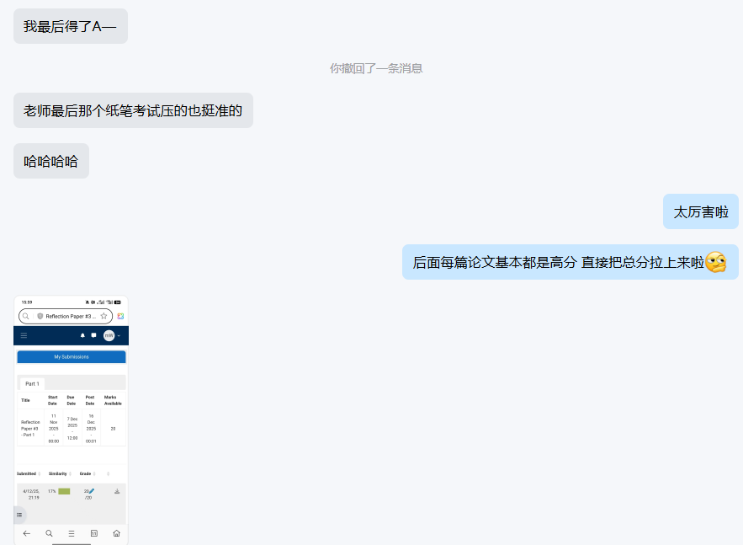Click the hamburger menu in the navy header
743x545 pixels.
(x=24, y=335)
